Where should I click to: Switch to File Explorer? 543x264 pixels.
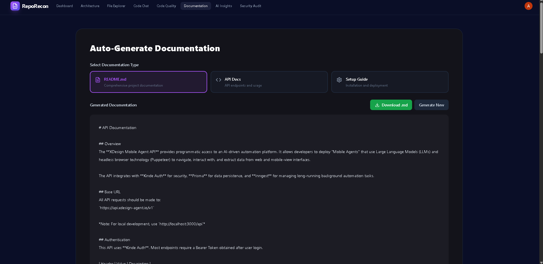coord(116,6)
